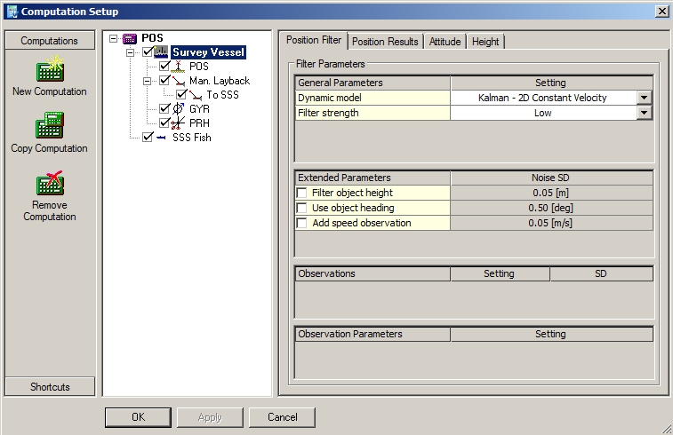The height and width of the screenshot is (435, 673).
Task: Select the Computations sidebar header
Action: tap(50, 41)
